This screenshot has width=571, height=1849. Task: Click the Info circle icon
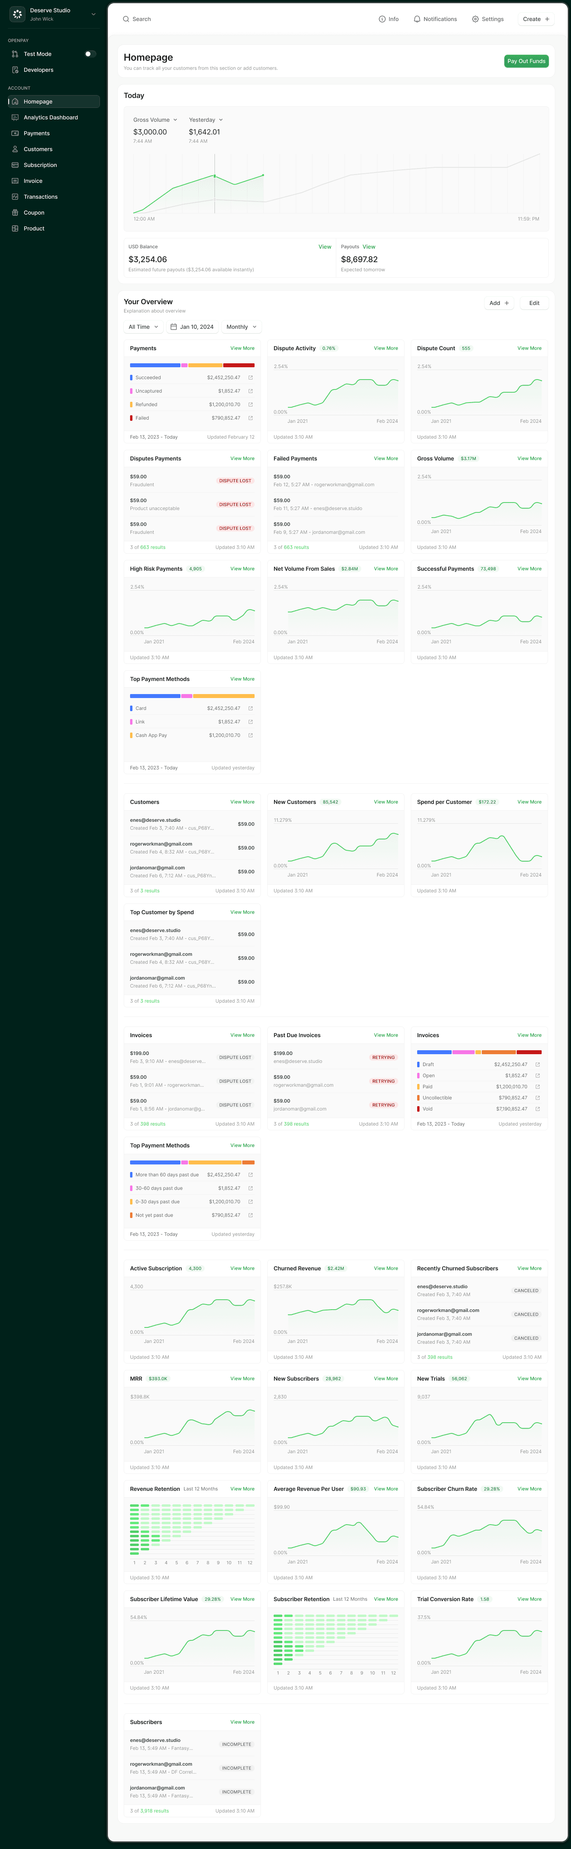click(x=381, y=19)
